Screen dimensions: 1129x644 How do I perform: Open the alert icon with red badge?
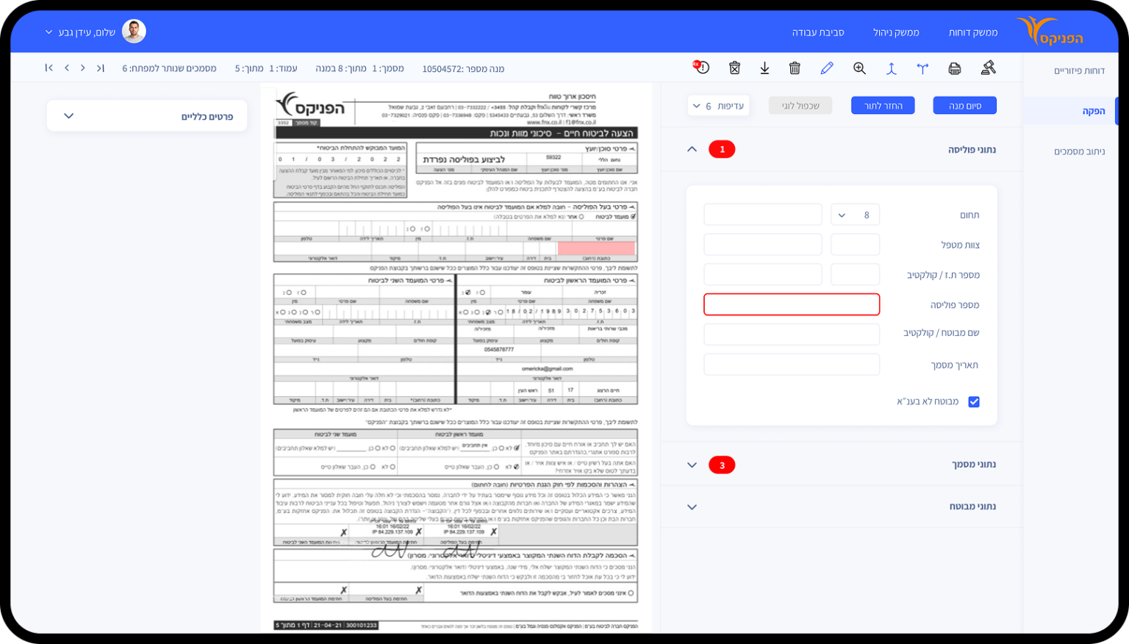pos(702,68)
